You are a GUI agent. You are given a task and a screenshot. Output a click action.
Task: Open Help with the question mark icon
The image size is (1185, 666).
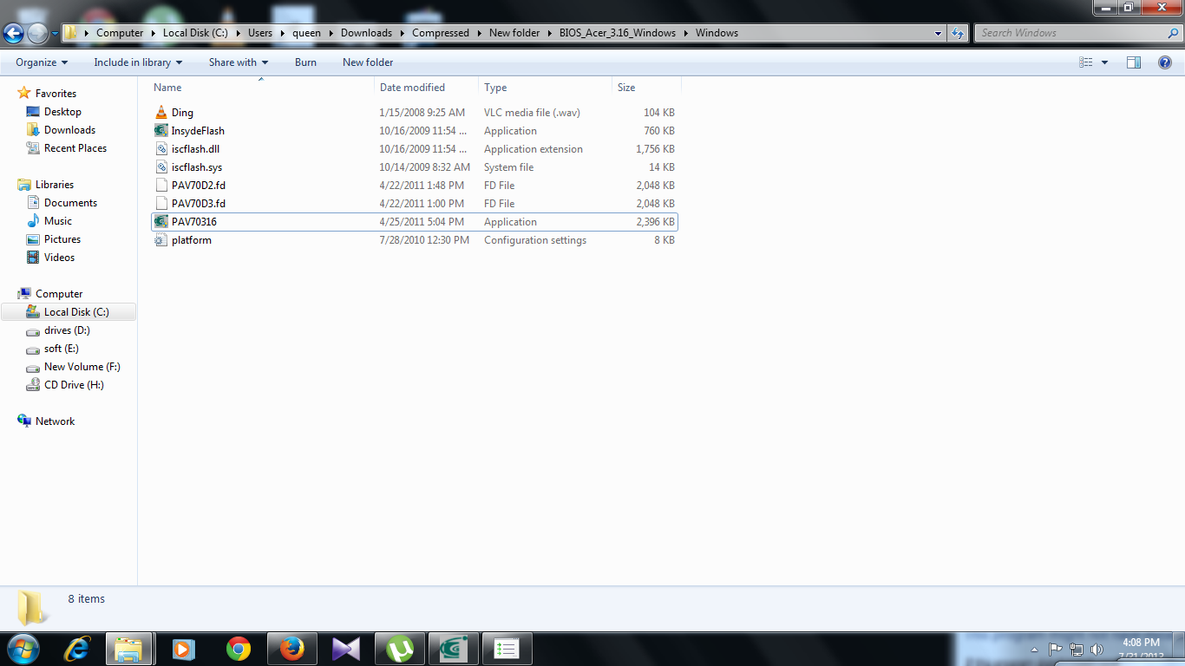(x=1165, y=62)
